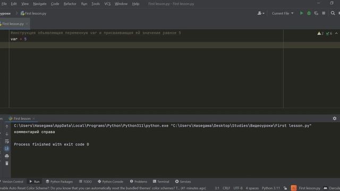
Task: Click the comment line above var
Action: (x=96, y=33)
